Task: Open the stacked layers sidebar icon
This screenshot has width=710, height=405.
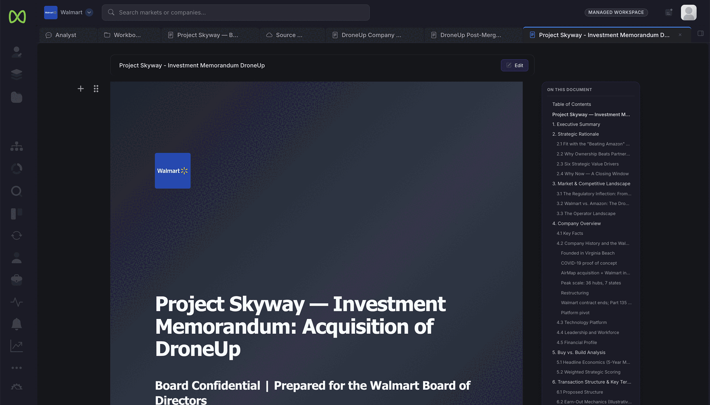Action: click(x=16, y=74)
